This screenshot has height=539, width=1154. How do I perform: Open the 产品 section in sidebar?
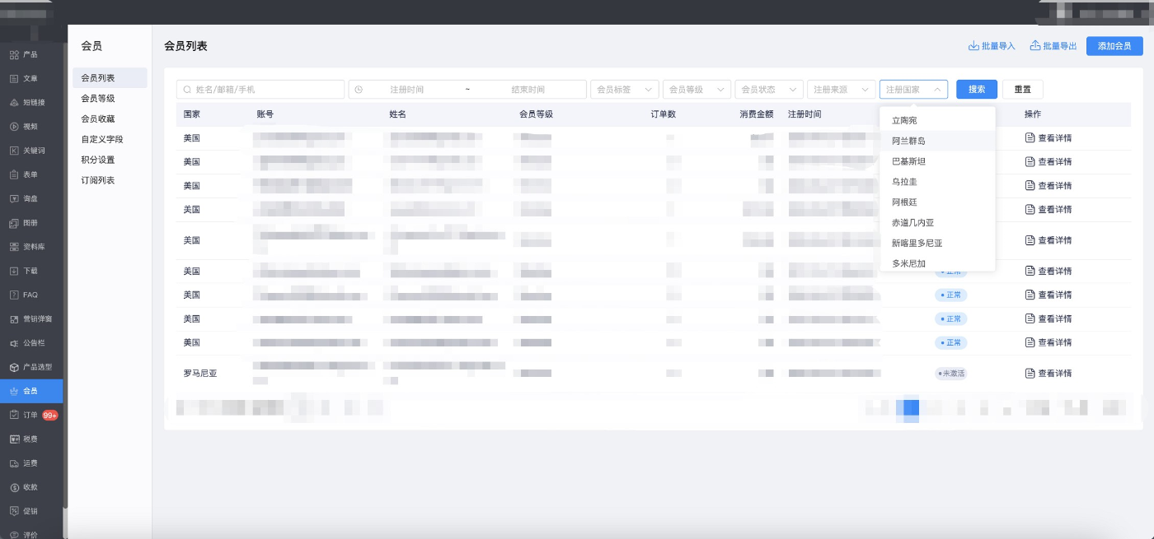pos(29,54)
